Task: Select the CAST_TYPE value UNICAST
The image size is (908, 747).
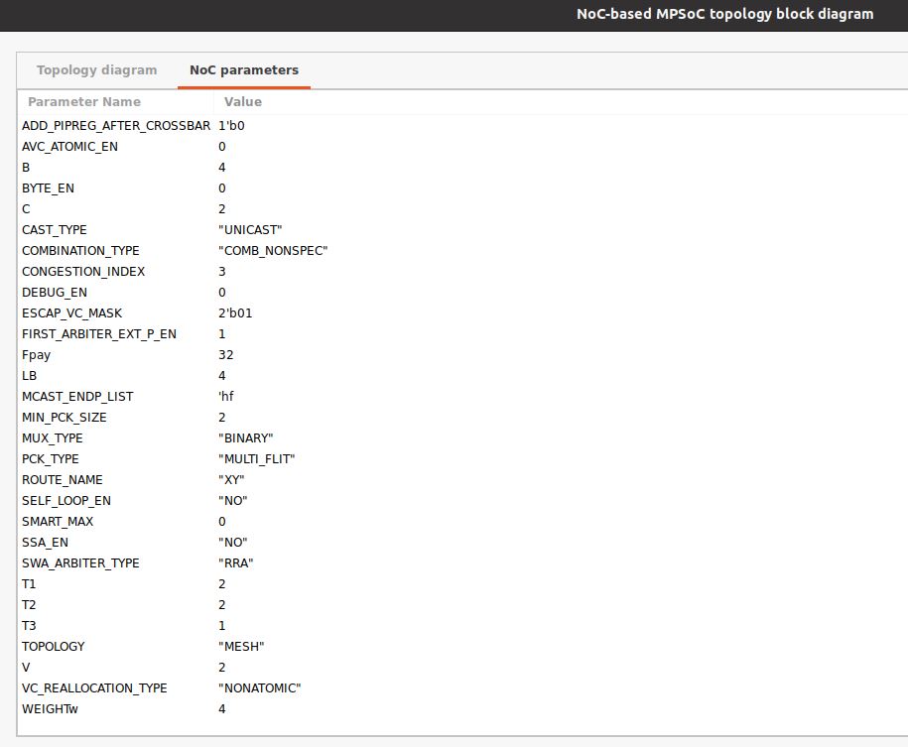Action: (x=248, y=229)
